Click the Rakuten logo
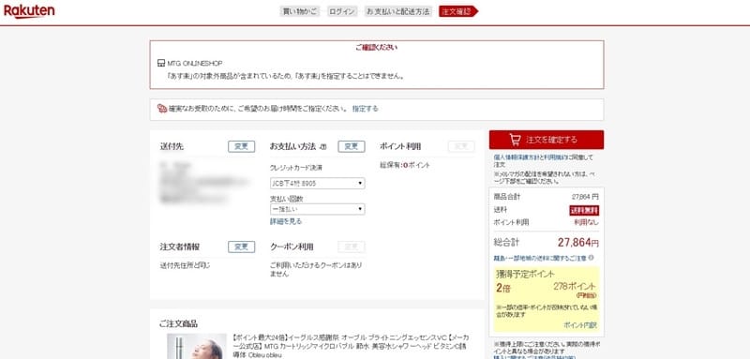Screen dimensions: 750x359 point(29,11)
